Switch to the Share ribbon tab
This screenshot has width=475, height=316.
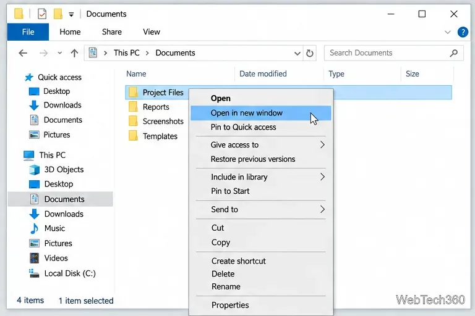click(112, 31)
